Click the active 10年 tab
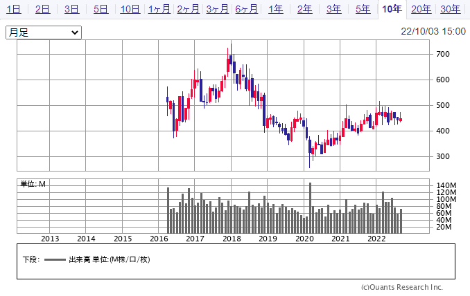470x296 pixels. point(392,9)
